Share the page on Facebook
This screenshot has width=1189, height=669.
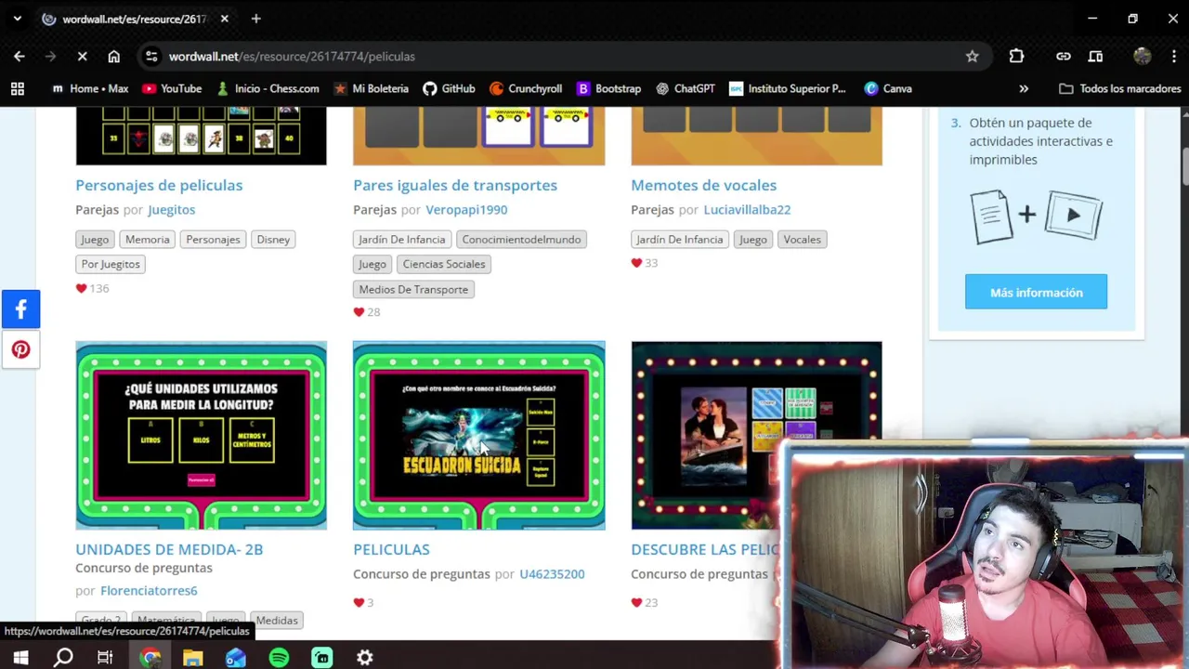tap(20, 309)
